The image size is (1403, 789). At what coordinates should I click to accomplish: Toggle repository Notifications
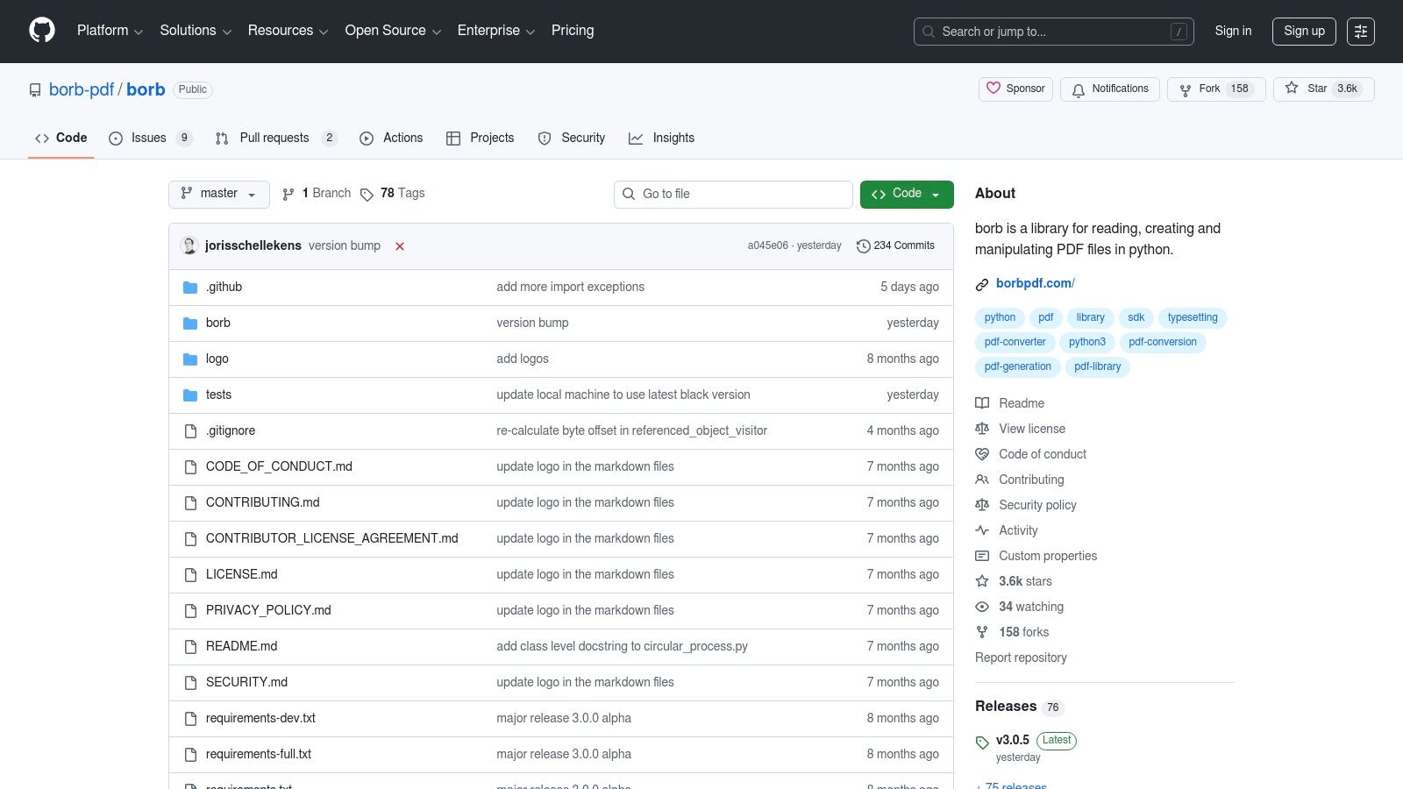(x=1110, y=89)
